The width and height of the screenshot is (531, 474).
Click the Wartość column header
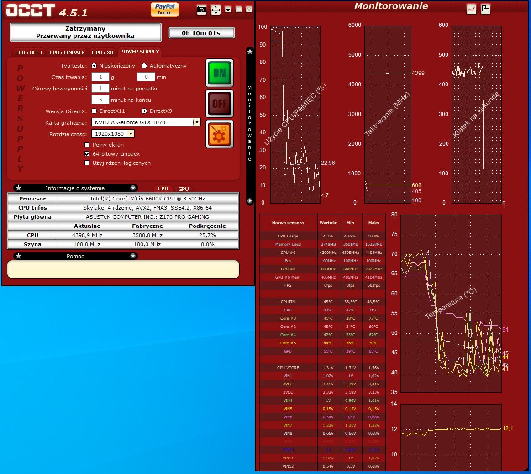(x=328, y=223)
